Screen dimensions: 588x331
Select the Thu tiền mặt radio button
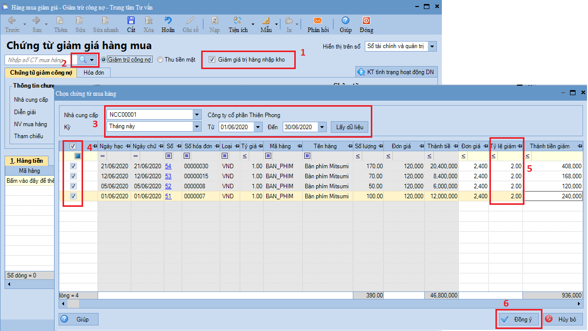160,60
